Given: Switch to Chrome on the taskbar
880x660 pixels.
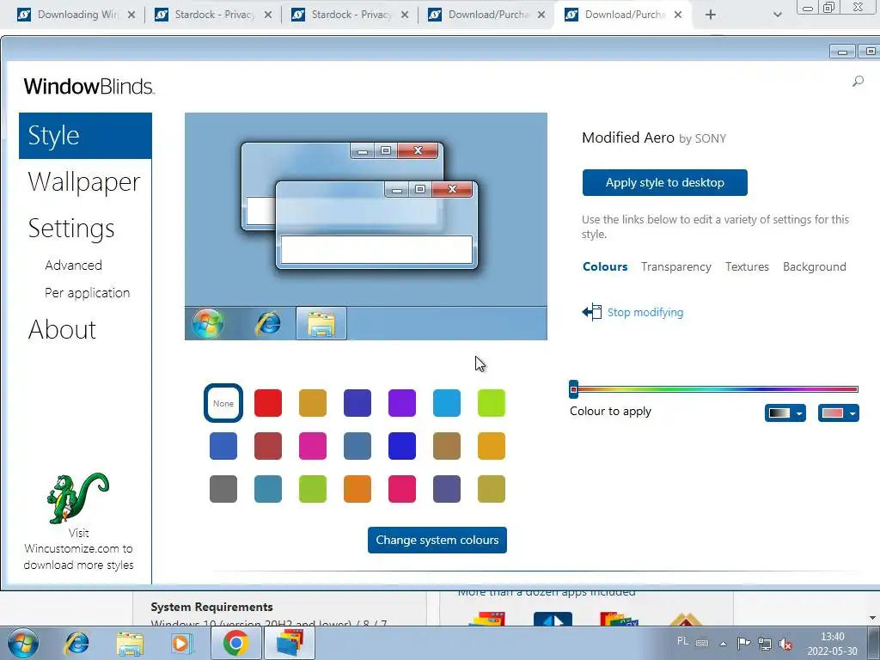Looking at the screenshot, I should click(x=235, y=643).
